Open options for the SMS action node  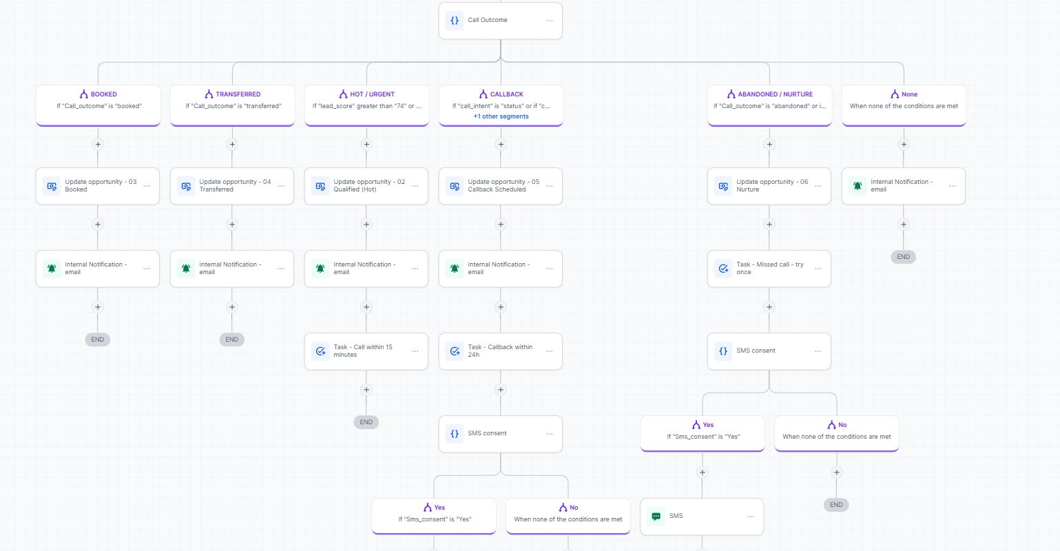click(751, 517)
